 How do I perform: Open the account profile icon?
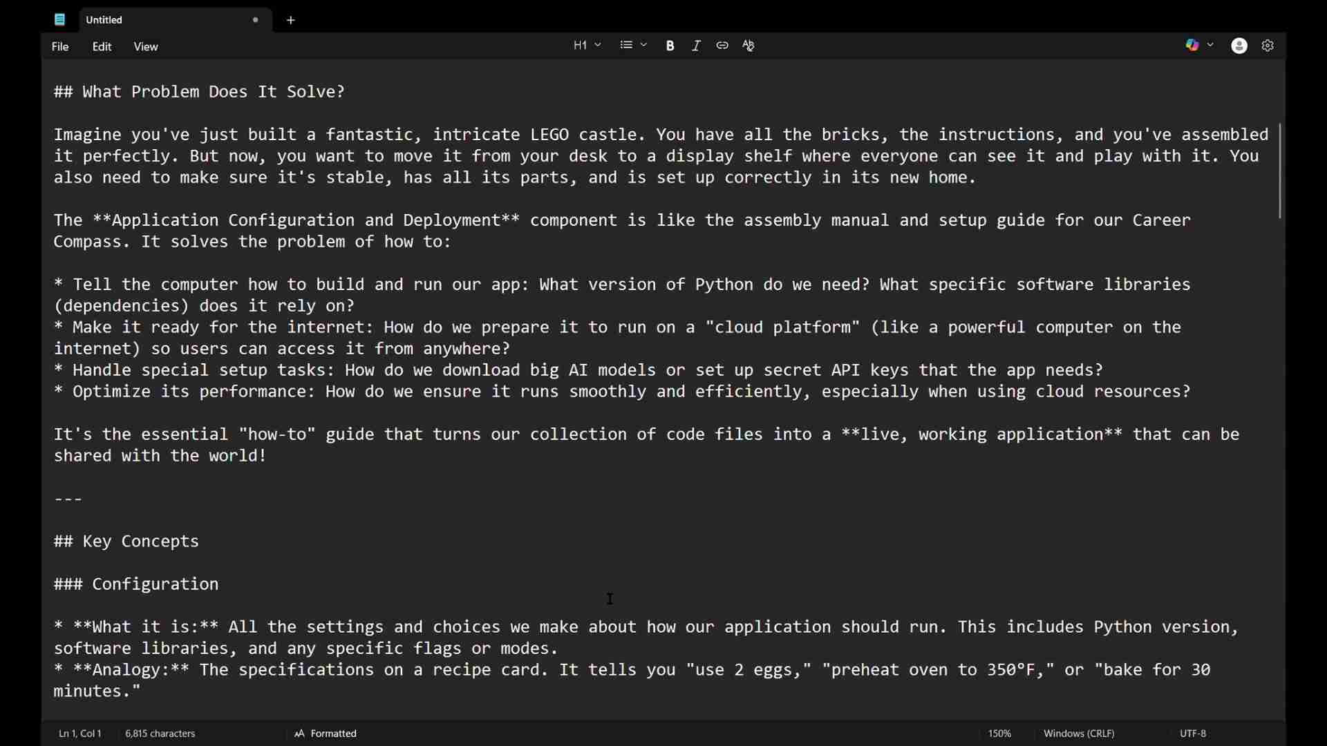[1240, 46]
